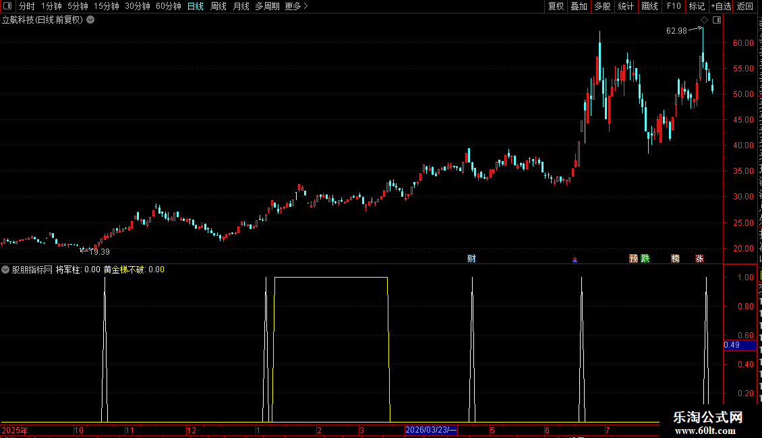Add stock via +自选 button
The height and width of the screenshot is (438, 762).
tap(721, 6)
